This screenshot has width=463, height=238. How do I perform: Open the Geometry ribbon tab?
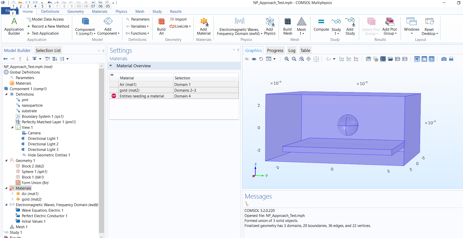pos(75,12)
